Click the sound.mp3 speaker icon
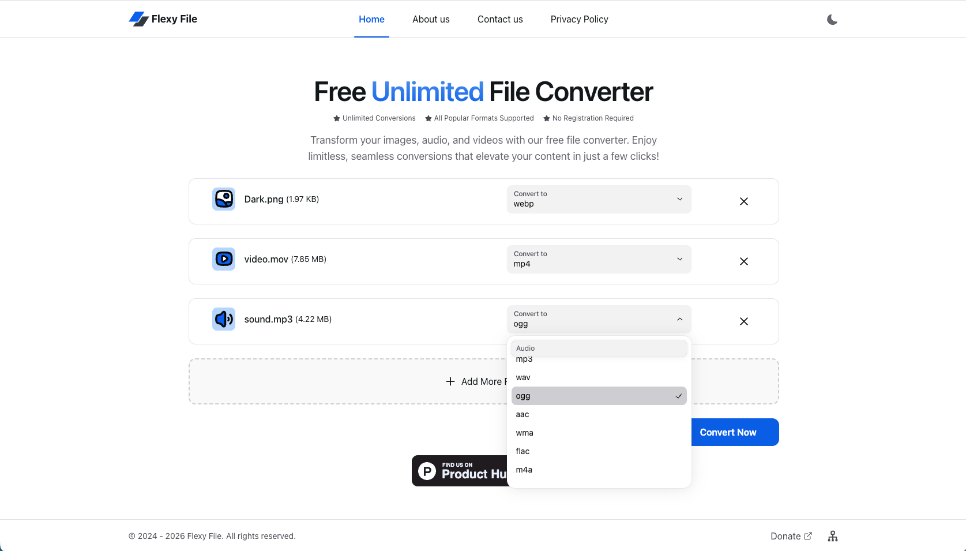The height and width of the screenshot is (551, 966). pyautogui.click(x=223, y=319)
